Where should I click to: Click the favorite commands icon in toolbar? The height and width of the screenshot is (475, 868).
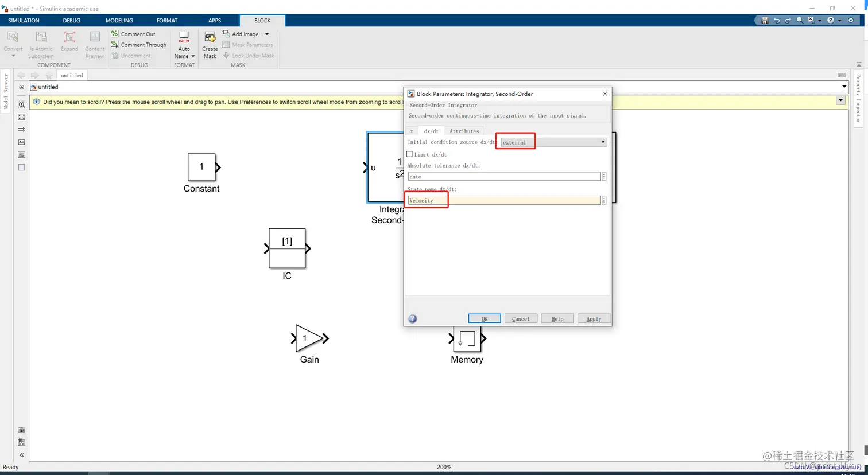(x=811, y=20)
